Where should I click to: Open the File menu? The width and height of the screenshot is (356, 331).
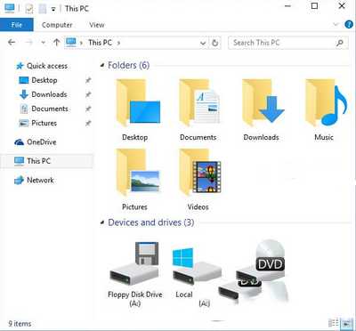click(x=17, y=25)
